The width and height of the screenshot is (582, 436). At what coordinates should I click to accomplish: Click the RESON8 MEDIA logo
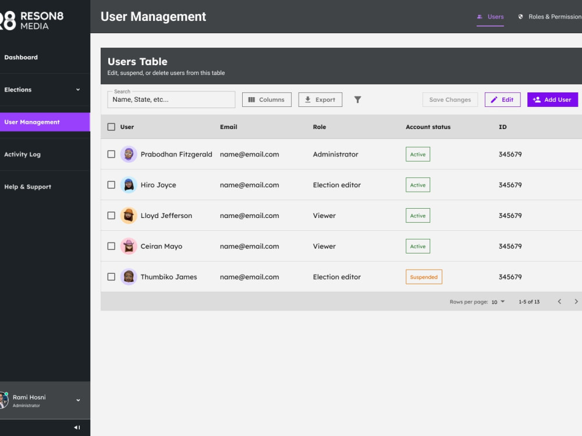[31, 20]
